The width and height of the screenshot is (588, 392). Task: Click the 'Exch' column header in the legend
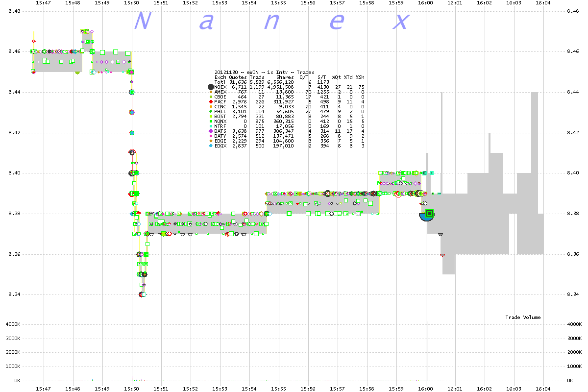[220, 77]
